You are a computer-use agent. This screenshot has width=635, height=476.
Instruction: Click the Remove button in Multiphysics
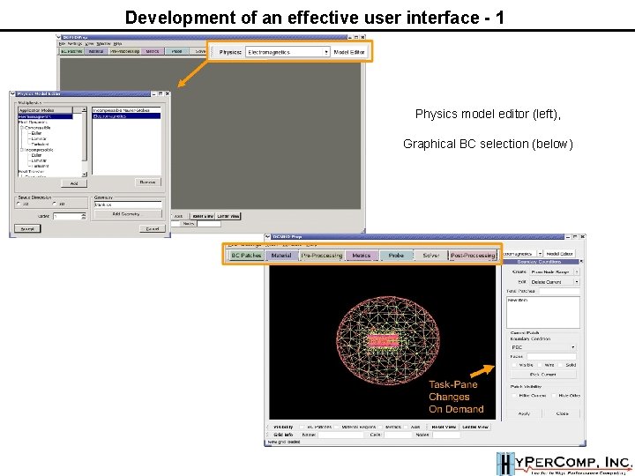(148, 182)
